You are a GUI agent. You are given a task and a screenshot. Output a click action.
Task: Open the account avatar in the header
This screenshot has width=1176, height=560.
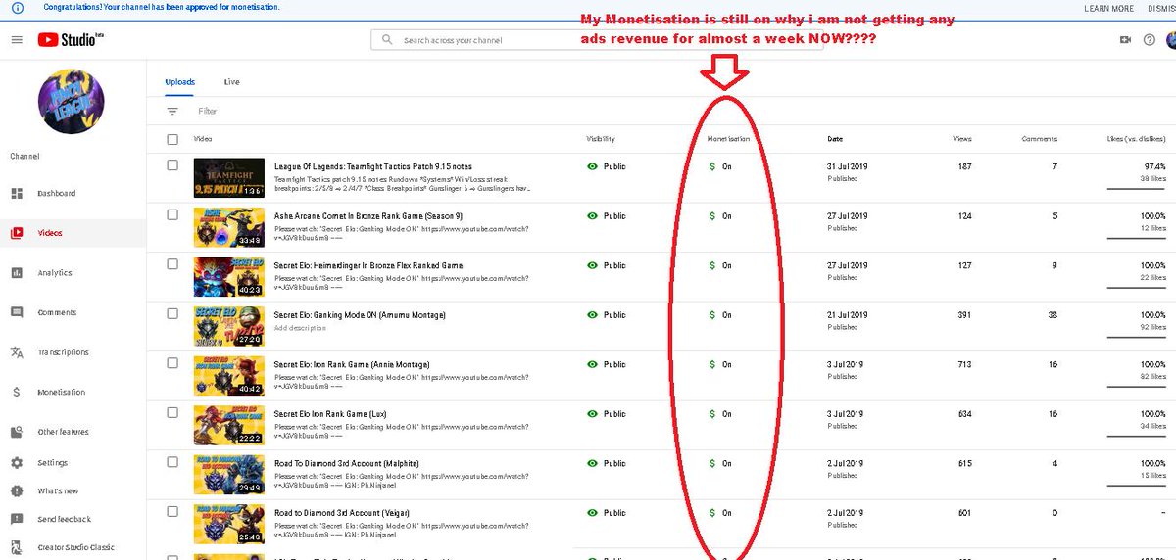(x=1171, y=40)
